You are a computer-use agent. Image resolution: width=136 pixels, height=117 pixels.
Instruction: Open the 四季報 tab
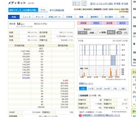point(69,17)
